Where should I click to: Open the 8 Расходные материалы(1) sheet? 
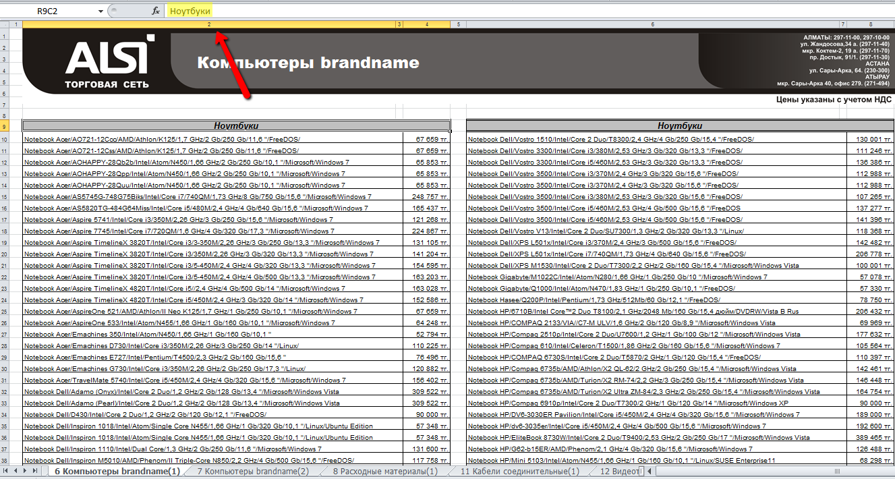(x=384, y=472)
